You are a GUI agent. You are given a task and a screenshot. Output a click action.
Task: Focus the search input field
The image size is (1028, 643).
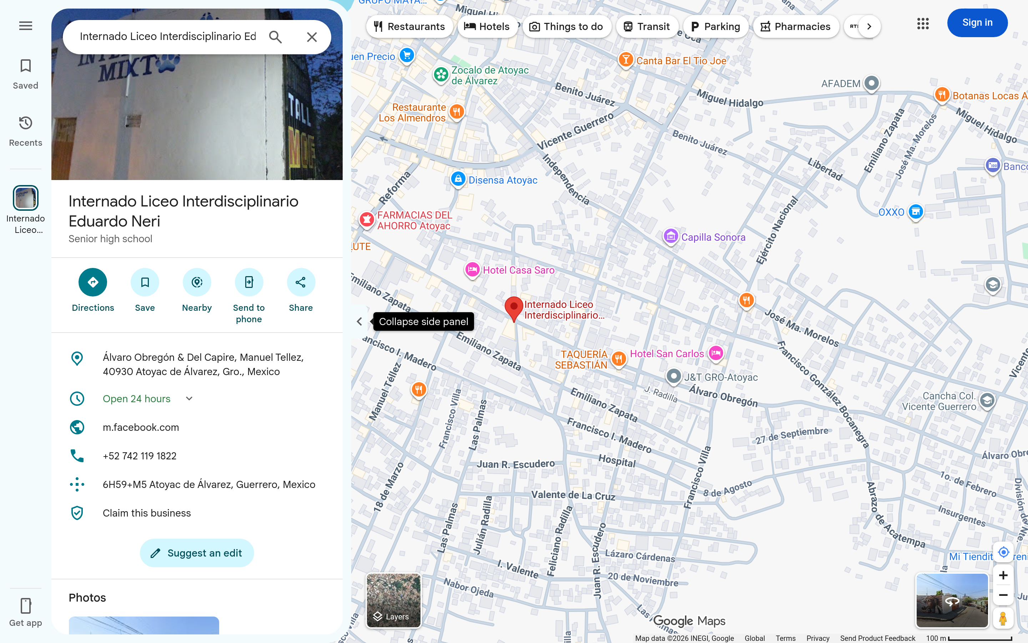coord(168,36)
